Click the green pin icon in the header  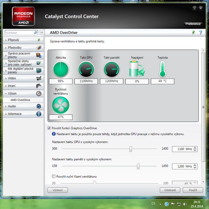(194, 32)
